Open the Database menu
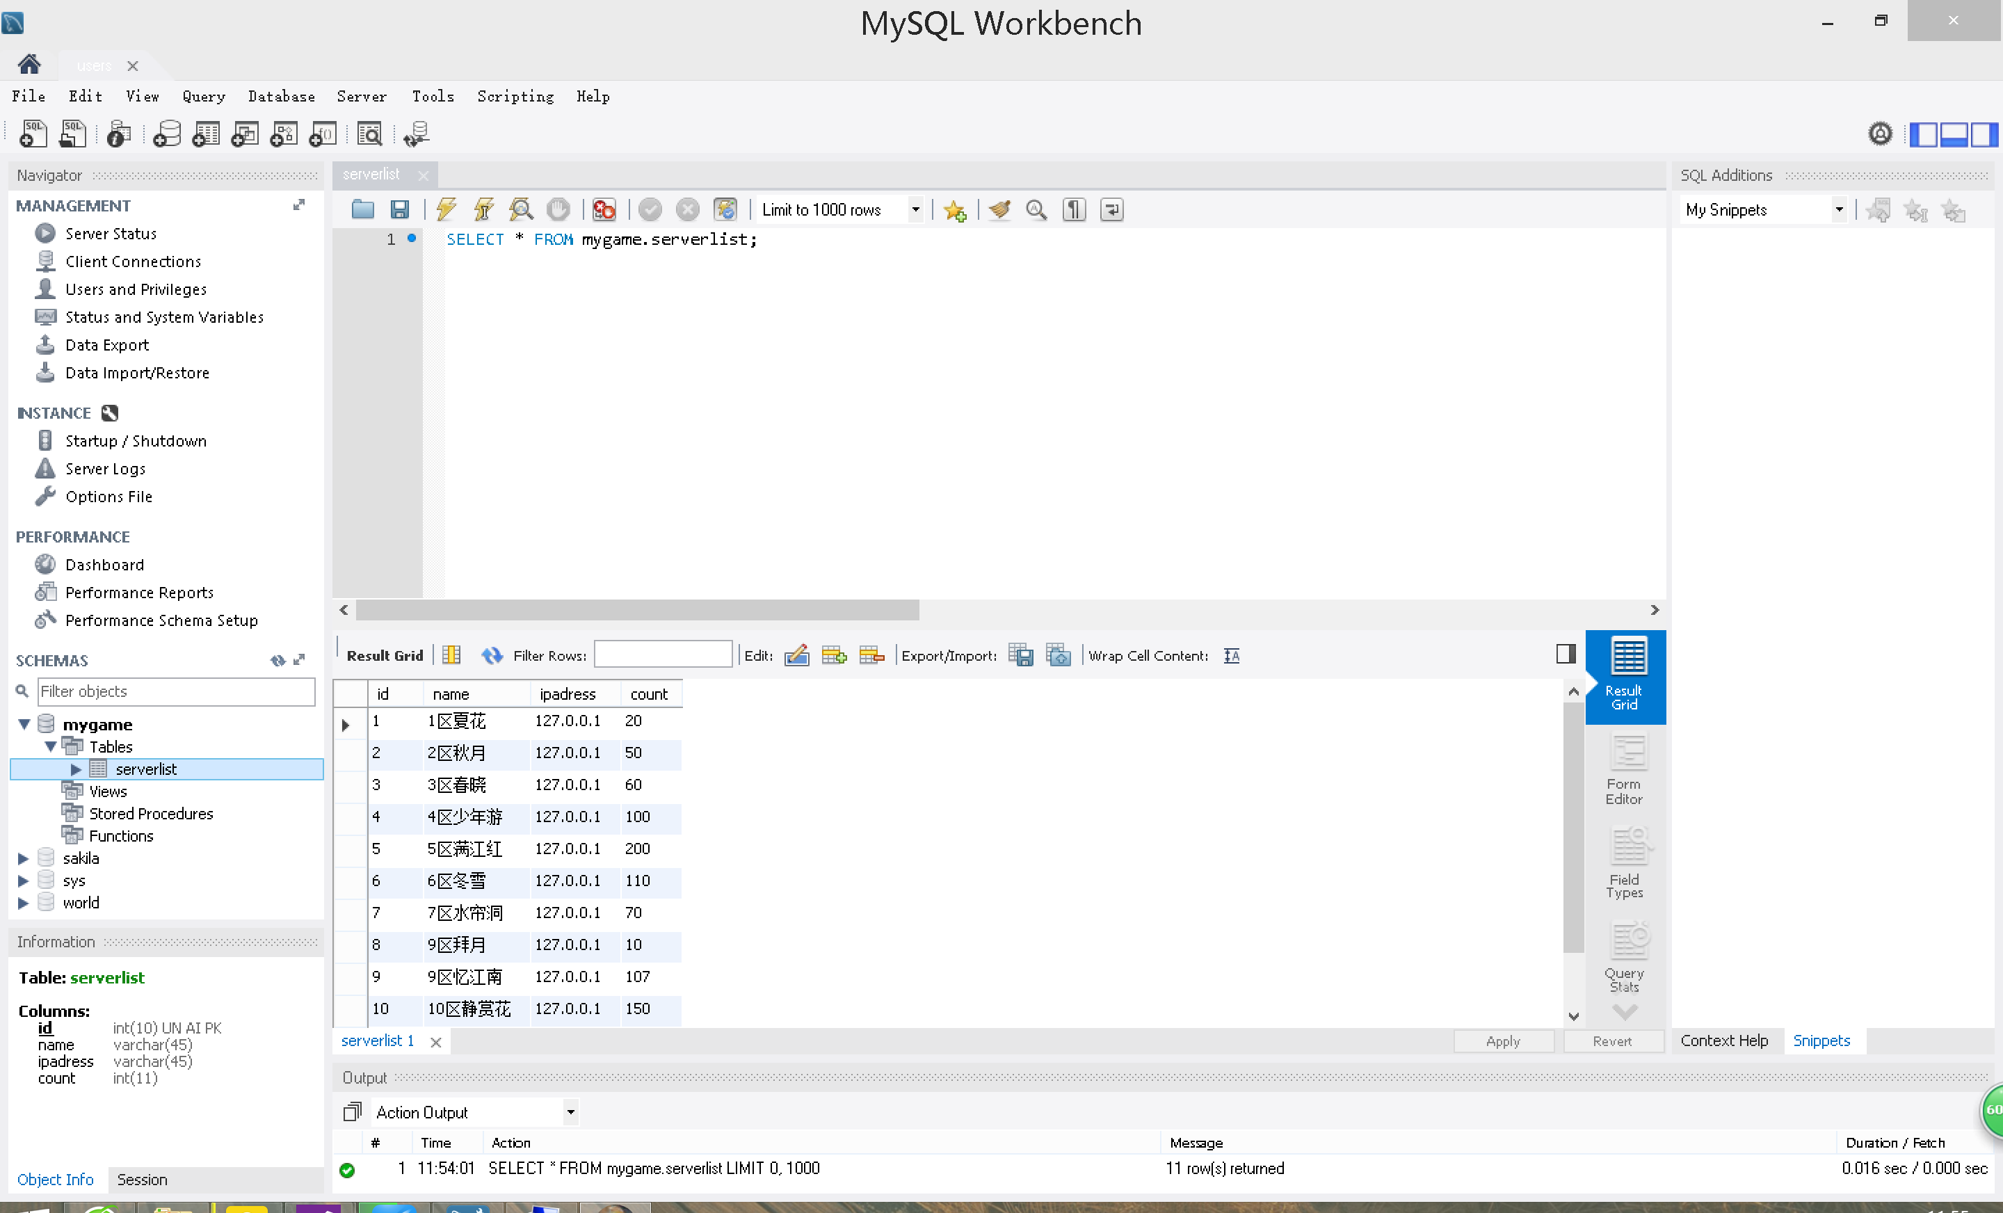2003x1213 pixels. point(281,97)
